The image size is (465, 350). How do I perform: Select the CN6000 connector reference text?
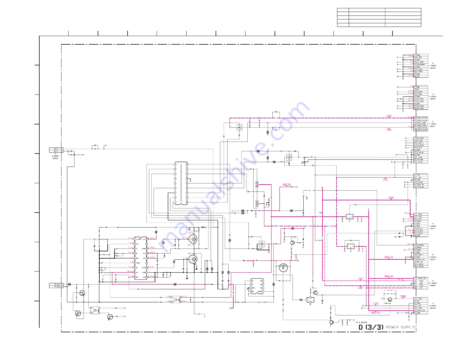pyautogui.click(x=55, y=158)
